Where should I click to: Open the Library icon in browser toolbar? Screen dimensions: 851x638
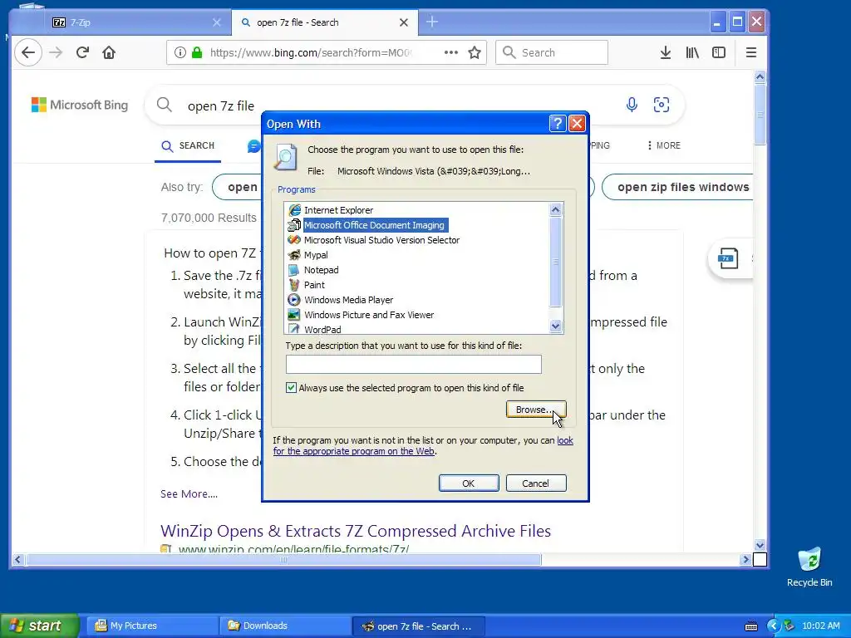tap(692, 52)
